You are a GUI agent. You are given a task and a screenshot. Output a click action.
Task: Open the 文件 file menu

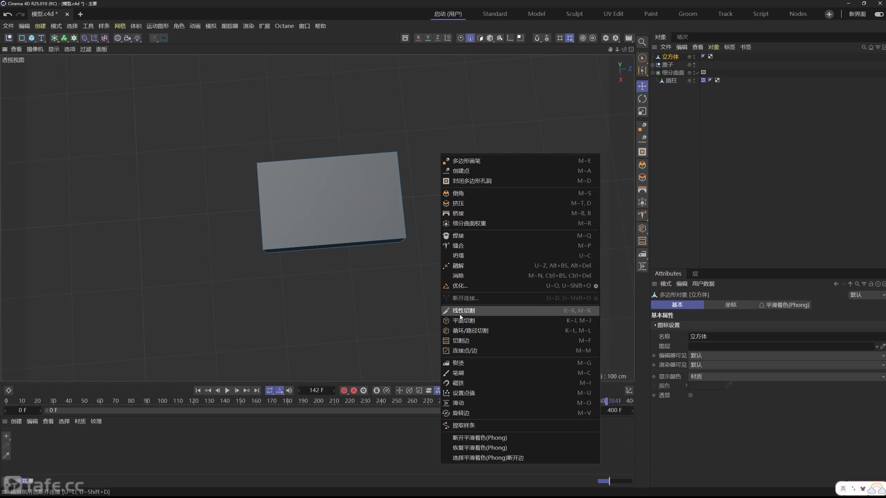tap(8, 26)
